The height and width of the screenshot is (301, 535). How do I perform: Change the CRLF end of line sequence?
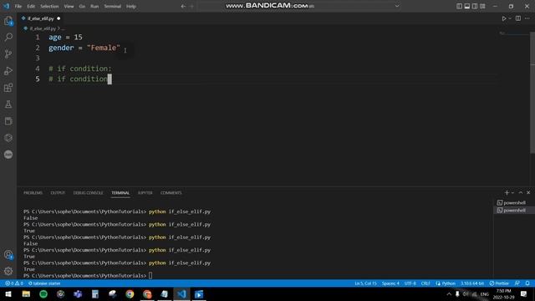[x=425, y=283]
